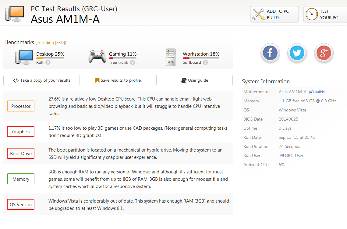Click the PC Test Results (GRC-User) heading

[x=74, y=9]
